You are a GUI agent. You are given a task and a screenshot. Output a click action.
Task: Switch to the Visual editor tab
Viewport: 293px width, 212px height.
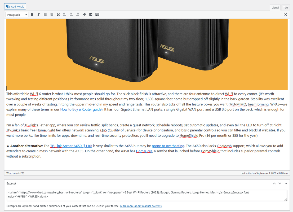tap(275, 7)
